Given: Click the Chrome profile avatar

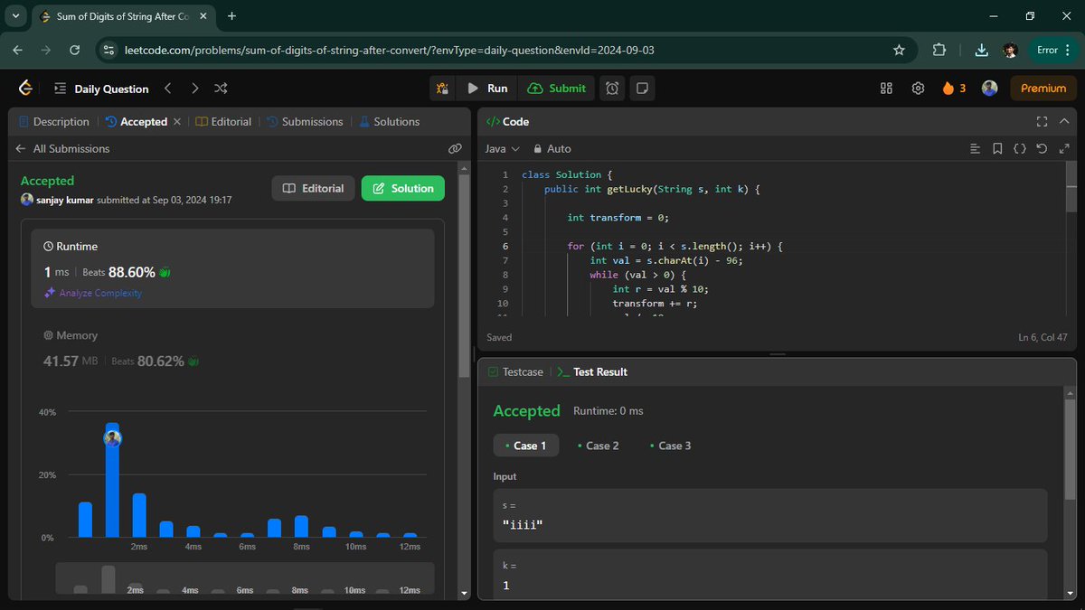Looking at the screenshot, I should click(1011, 51).
